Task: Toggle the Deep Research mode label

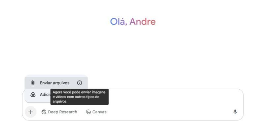Action: click(62, 112)
